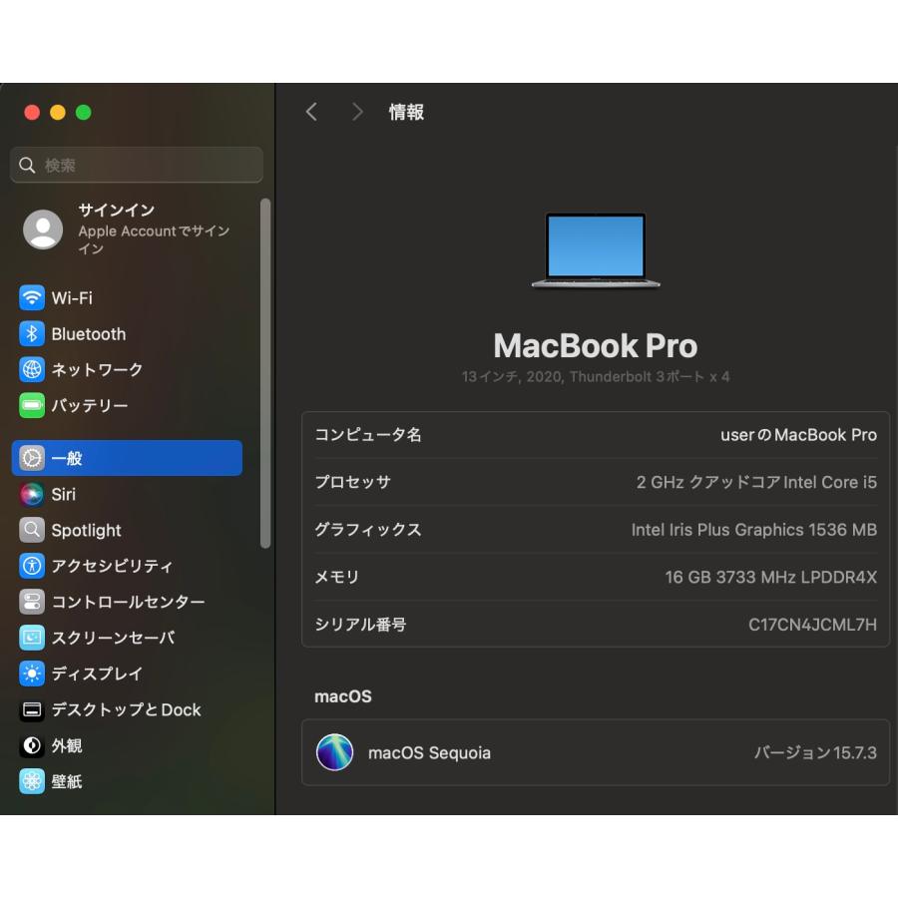
Task: Click the sidebar vertical scrollbar
Action: tap(265, 373)
